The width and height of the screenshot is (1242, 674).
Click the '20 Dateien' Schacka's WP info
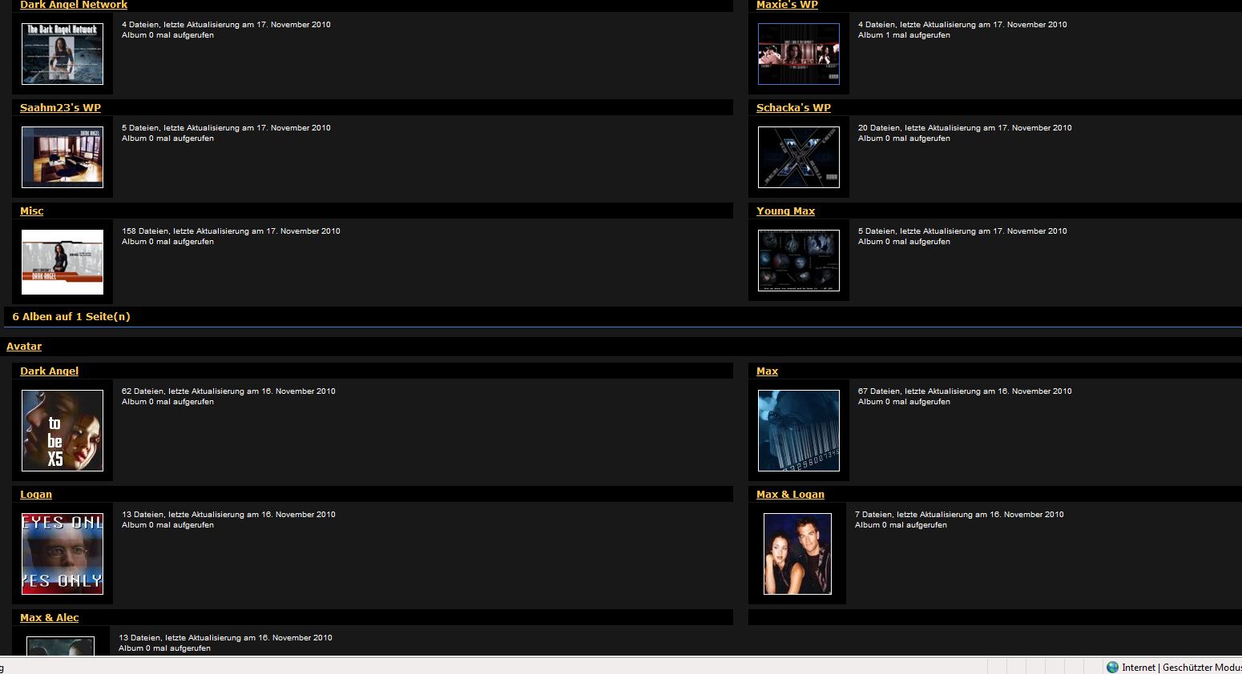click(965, 128)
